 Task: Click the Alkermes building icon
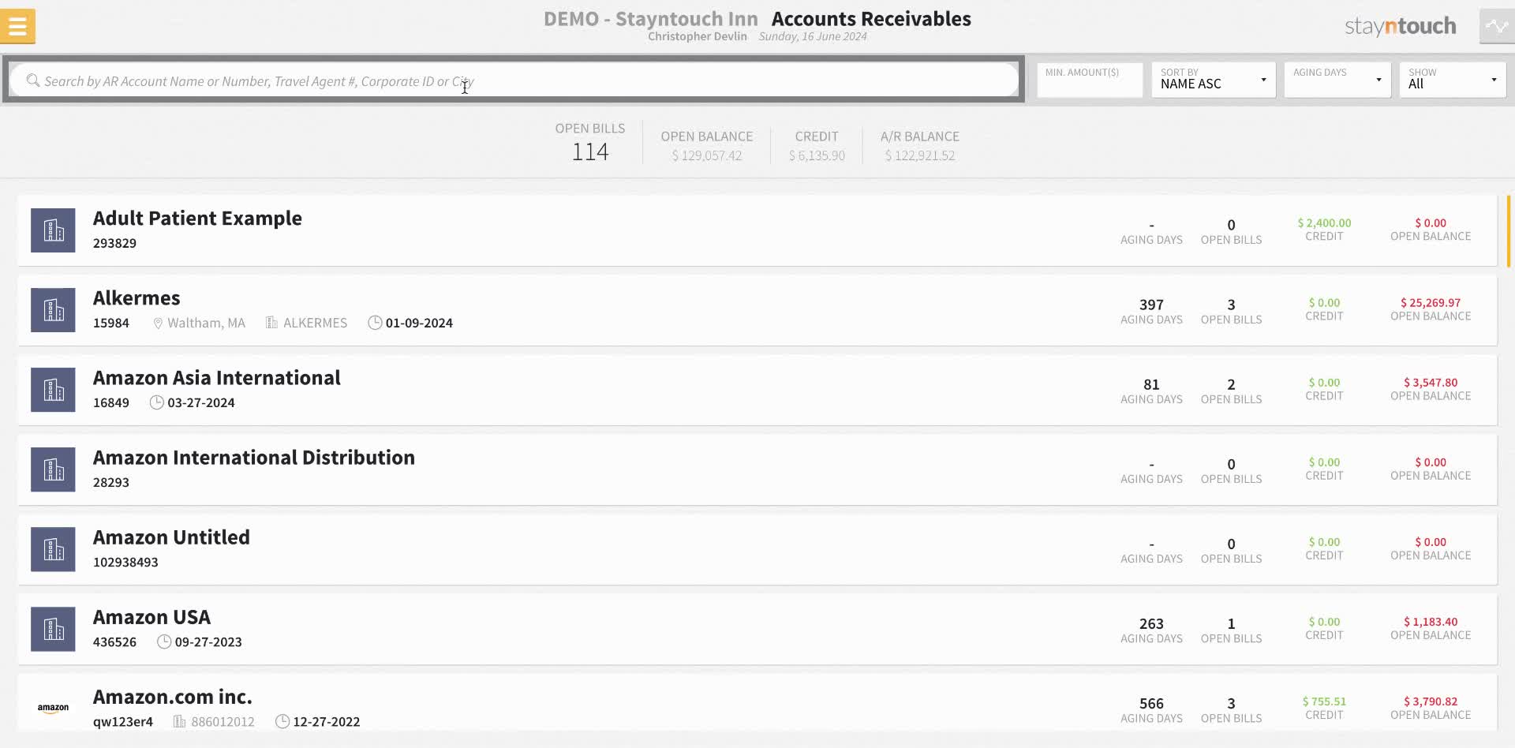point(53,310)
